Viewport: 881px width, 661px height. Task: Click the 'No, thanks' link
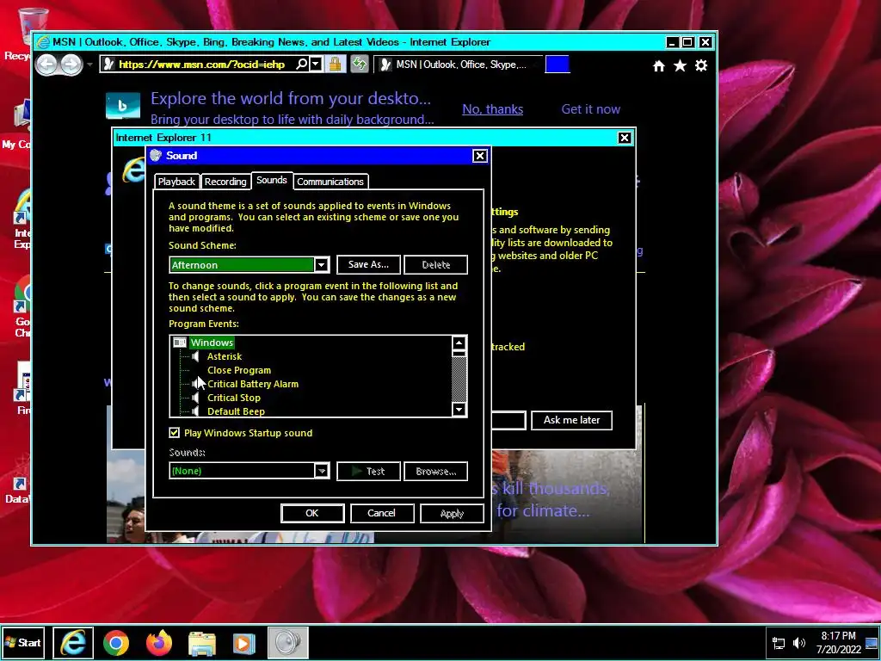[x=492, y=109]
